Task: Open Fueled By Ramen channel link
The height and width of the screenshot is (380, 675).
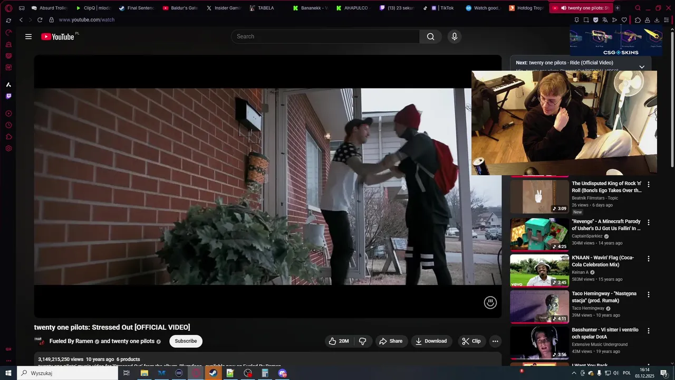Action: (71, 341)
